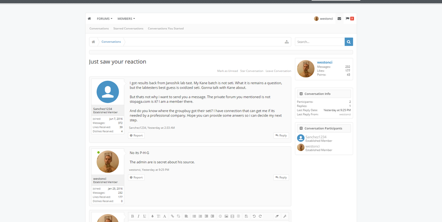
Task: Open Conversations You Started tab
Action: point(165,29)
